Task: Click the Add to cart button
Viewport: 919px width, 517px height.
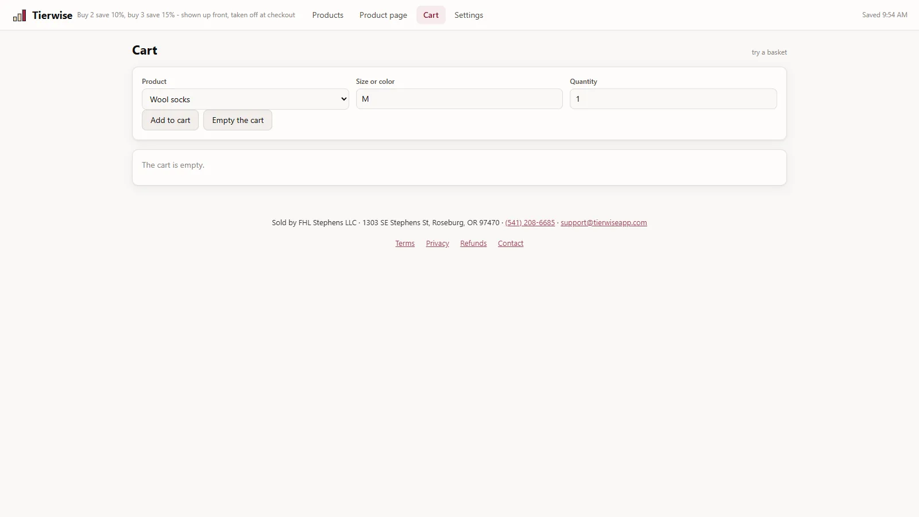Action: [x=170, y=120]
